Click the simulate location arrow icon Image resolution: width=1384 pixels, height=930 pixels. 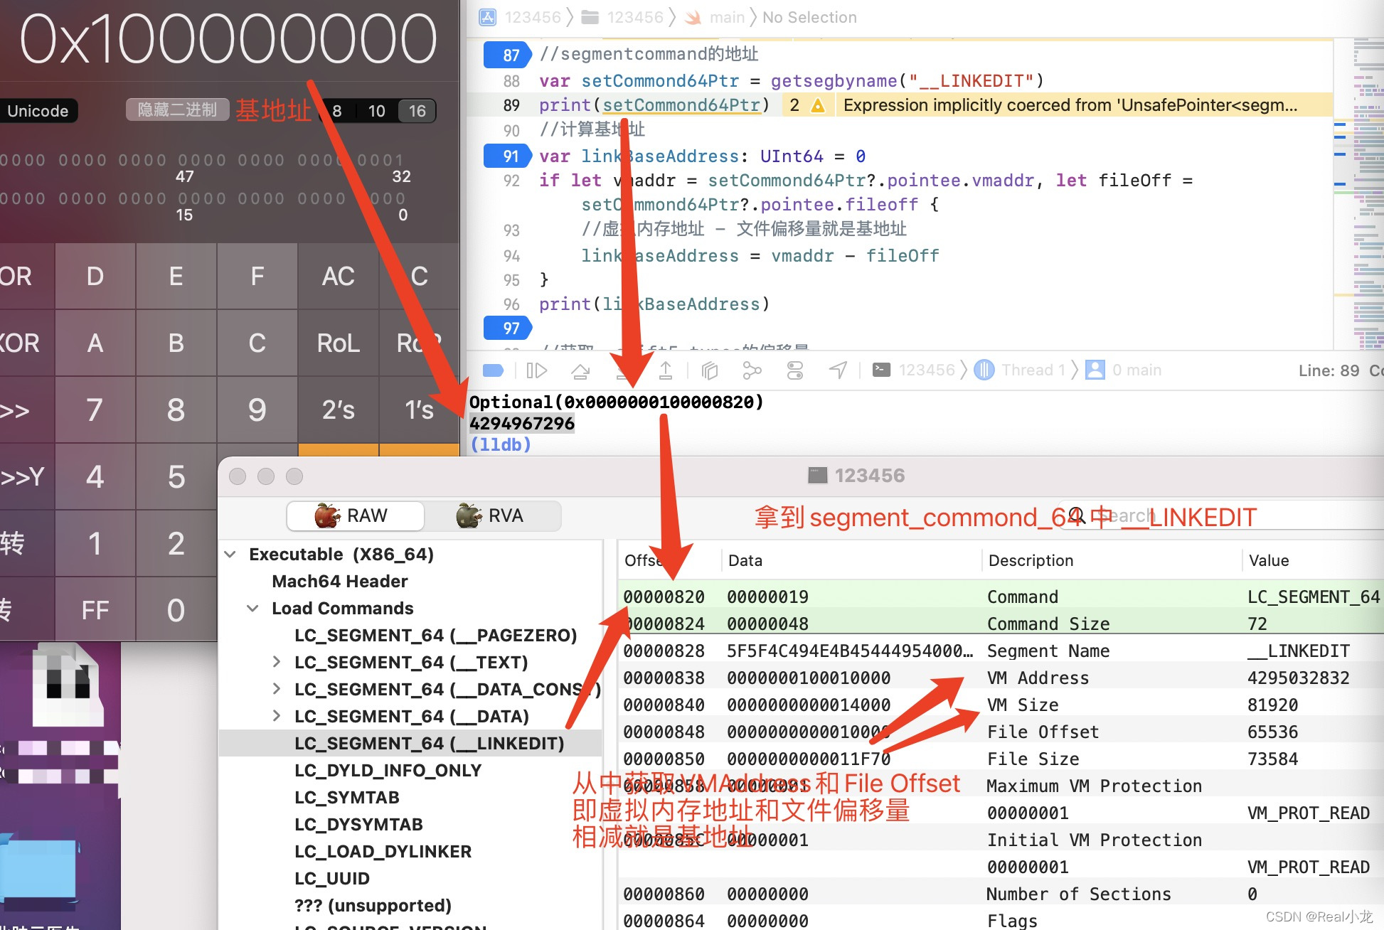pyautogui.click(x=839, y=370)
